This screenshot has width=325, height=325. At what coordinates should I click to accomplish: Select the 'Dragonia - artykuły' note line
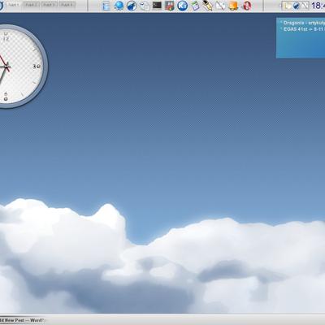coord(302,24)
